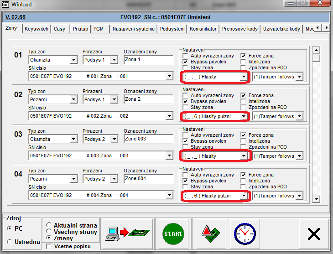
Task: Click the red arrow checkmark icon
Action: [208, 233]
